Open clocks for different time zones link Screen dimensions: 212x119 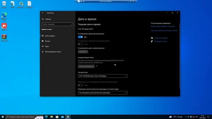point(164,31)
